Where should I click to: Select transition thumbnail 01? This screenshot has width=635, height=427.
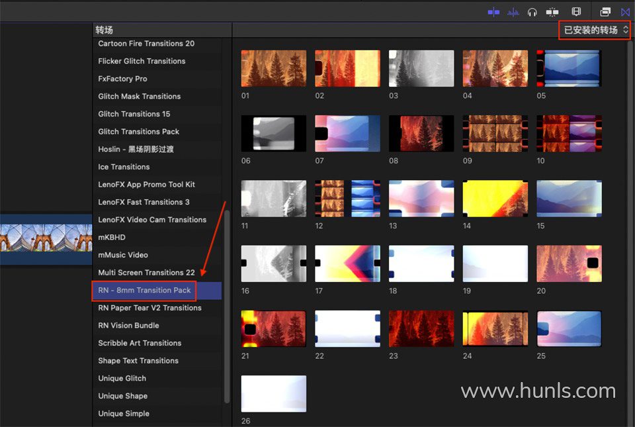click(x=274, y=68)
